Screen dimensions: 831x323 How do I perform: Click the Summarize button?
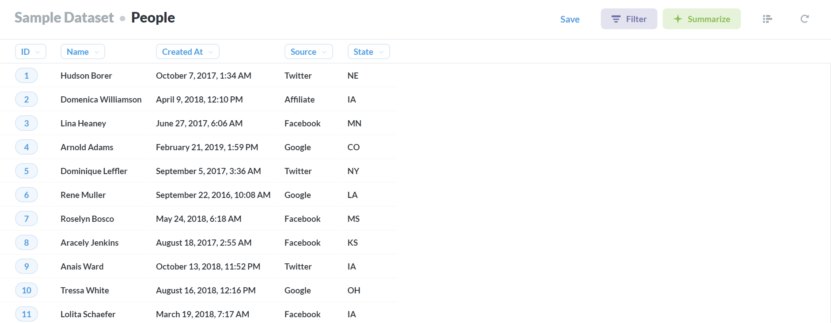click(702, 19)
